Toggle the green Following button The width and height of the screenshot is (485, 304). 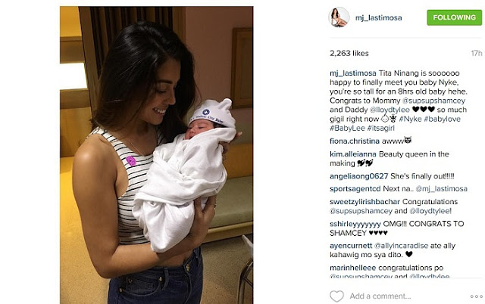pos(454,17)
